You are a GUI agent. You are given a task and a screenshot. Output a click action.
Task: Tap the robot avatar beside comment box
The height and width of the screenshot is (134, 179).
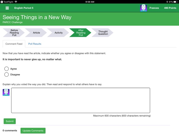pos(6,92)
